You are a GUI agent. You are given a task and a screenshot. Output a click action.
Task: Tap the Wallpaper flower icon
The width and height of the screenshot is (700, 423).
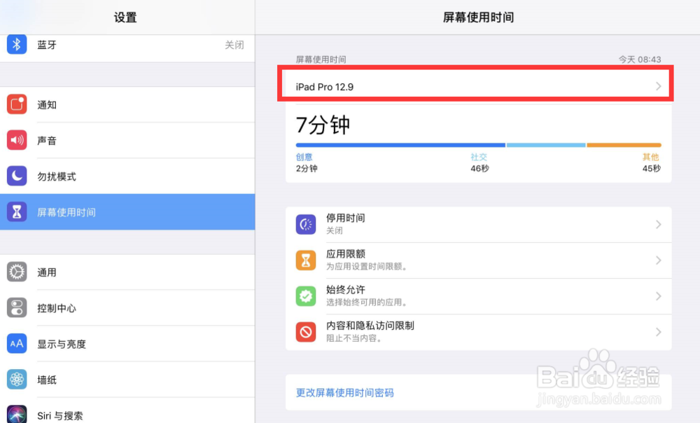17,379
